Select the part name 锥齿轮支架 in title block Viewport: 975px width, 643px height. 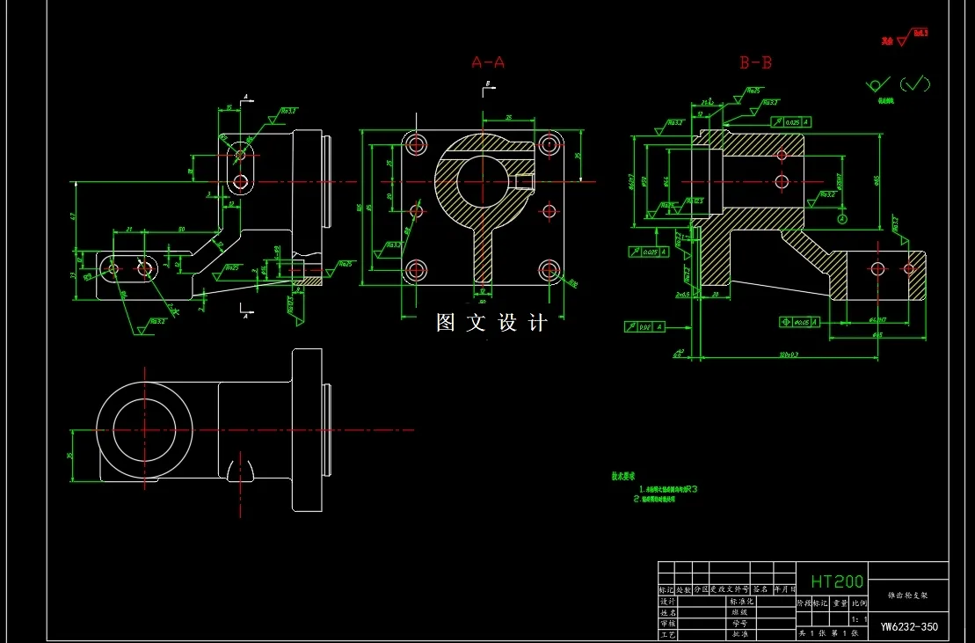click(908, 595)
